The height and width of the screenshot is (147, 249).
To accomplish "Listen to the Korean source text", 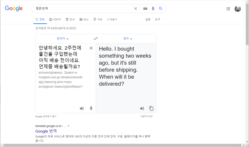I will (x=82, y=108).
